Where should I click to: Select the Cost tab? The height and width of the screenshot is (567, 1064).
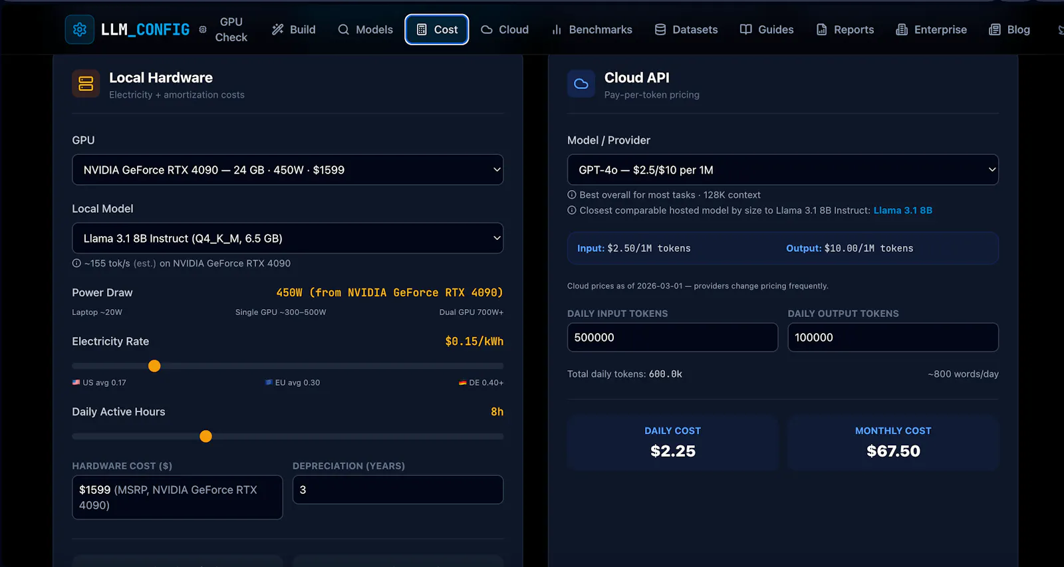(x=437, y=29)
